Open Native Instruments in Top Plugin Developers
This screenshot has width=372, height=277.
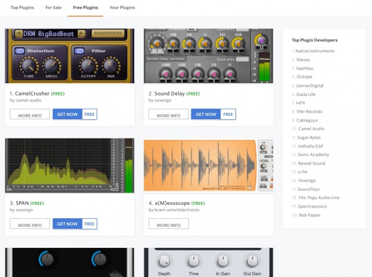(314, 51)
